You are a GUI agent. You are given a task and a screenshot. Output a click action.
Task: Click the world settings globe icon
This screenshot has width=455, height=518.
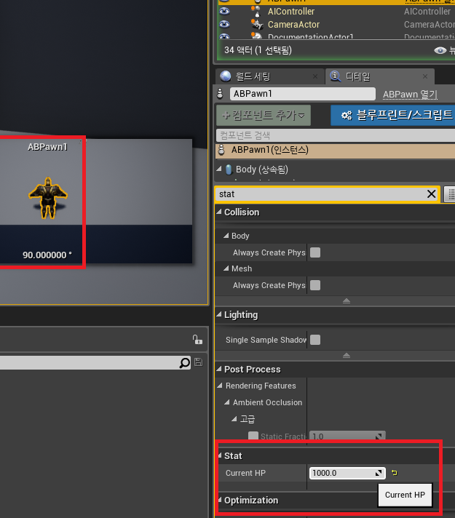click(x=226, y=76)
